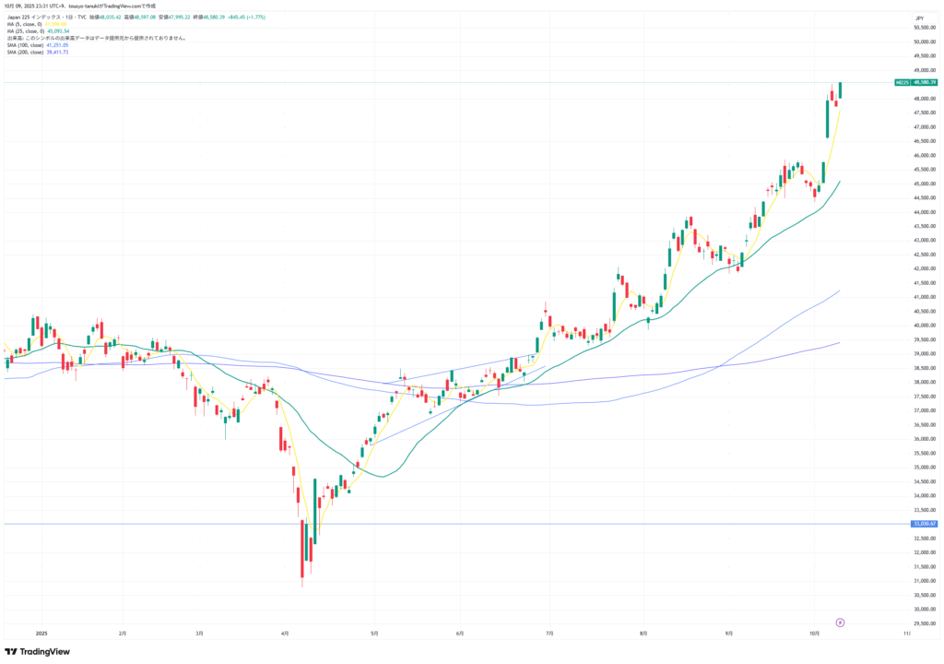944x664 pixels.
Task: Click the latest green candlestick at the top
Action: click(841, 89)
